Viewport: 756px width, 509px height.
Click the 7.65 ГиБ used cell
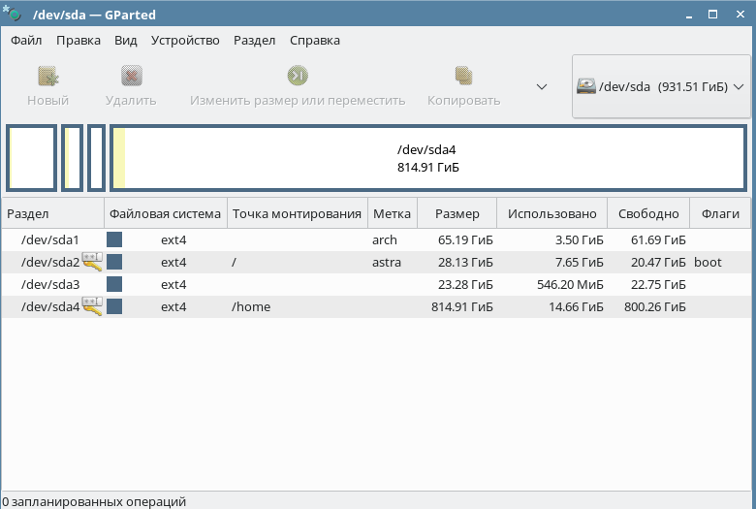579,262
